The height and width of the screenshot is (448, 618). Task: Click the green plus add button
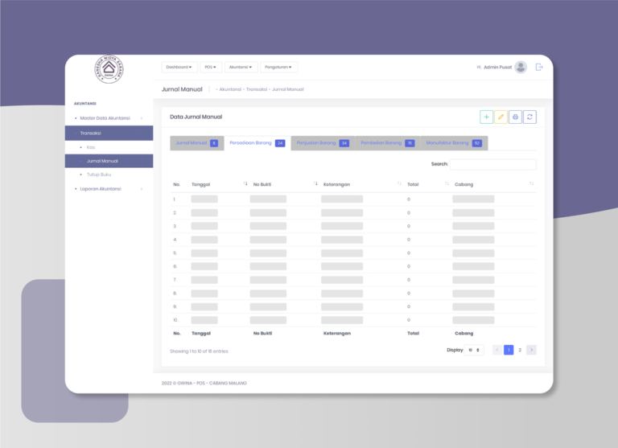pos(486,117)
